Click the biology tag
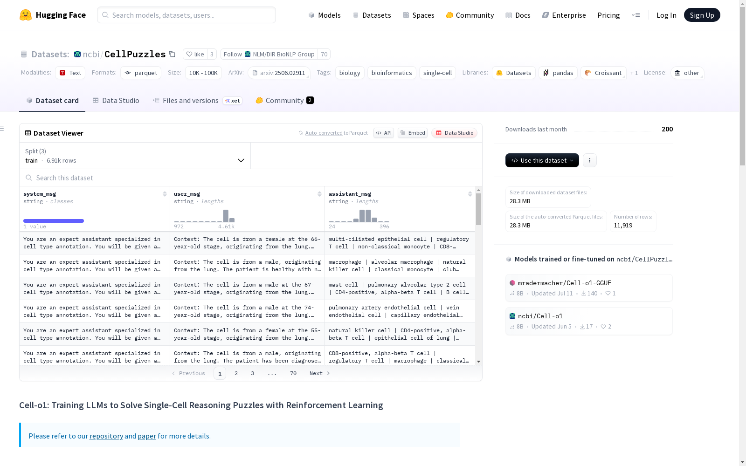Image resolution: width=746 pixels, height=466 pixels. click(x=350, y=73)
